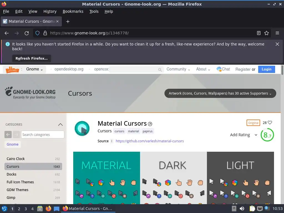Click the GNOME-LOOK.ORG footprint logo
The height and width of the screenshot is (213, 284).
pyautogui.click(x=30, y=93)
